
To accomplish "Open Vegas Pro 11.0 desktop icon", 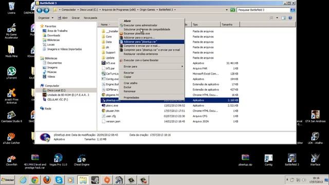I will [x=58, y=160].
